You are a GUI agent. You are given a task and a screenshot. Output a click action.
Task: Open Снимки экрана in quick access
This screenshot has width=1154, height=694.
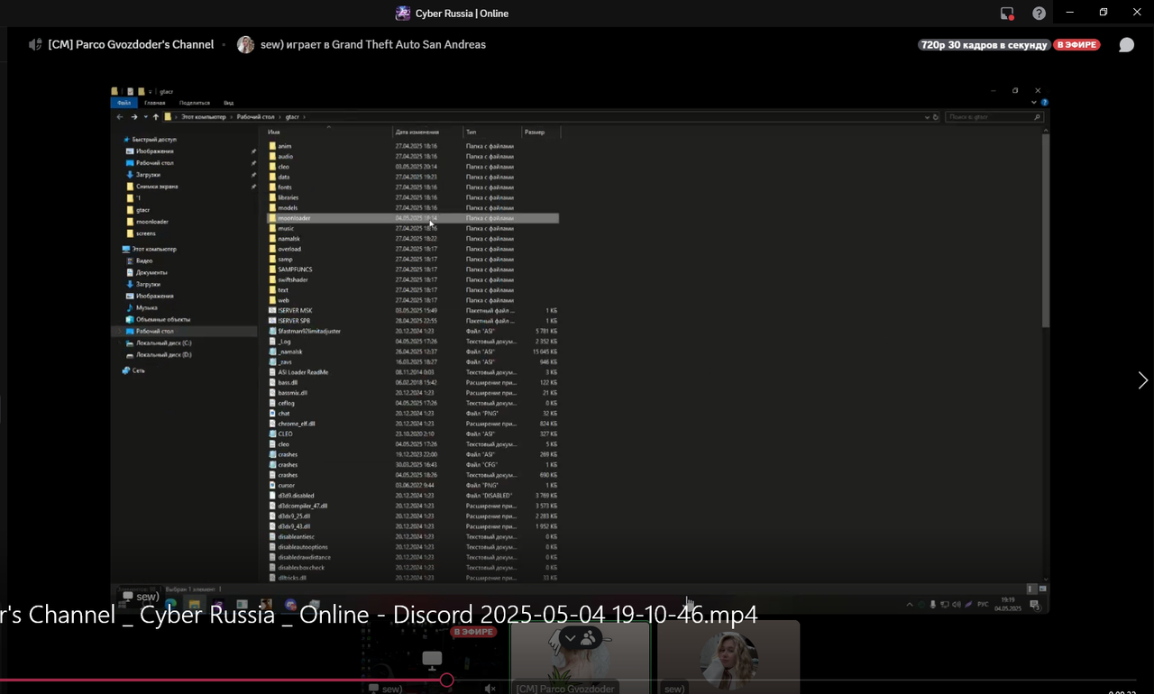pos(157,187)
